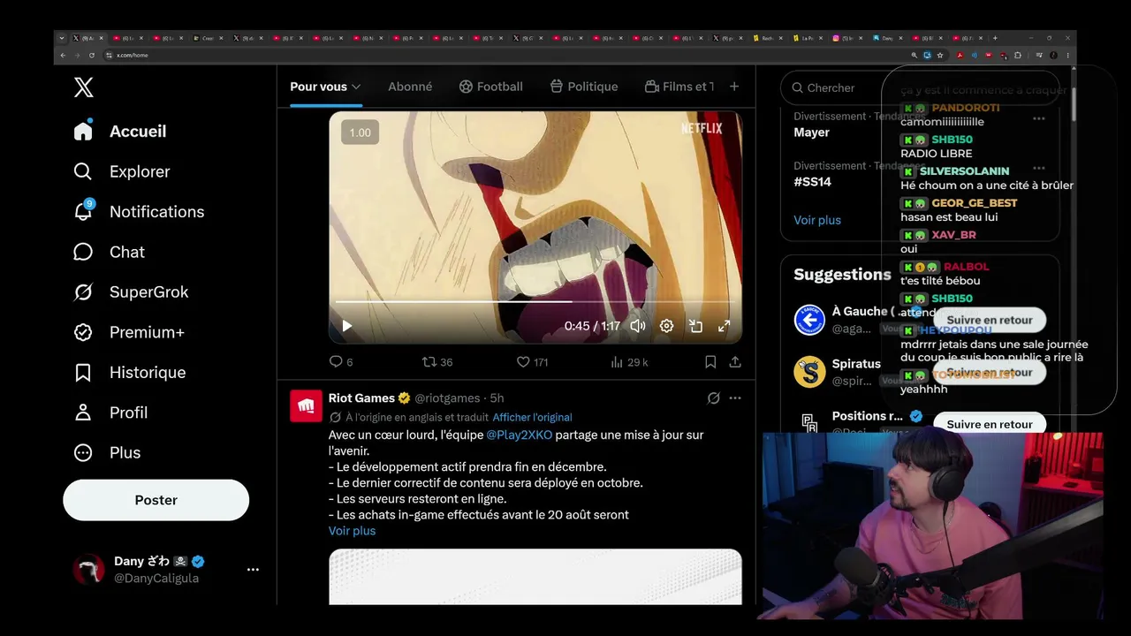Click the 1.00 playback speed badge
1131x636 pixels.
tap(360, 132)
